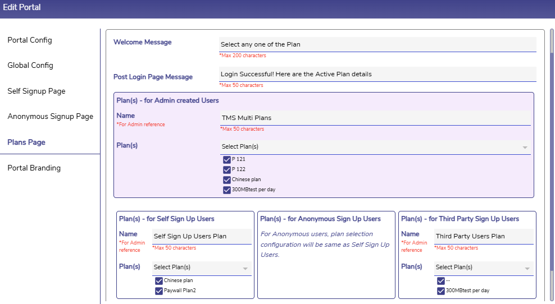
Task: Edit the Post Login Page Message field
Action: pyautogui.click(x=377, y=74)
